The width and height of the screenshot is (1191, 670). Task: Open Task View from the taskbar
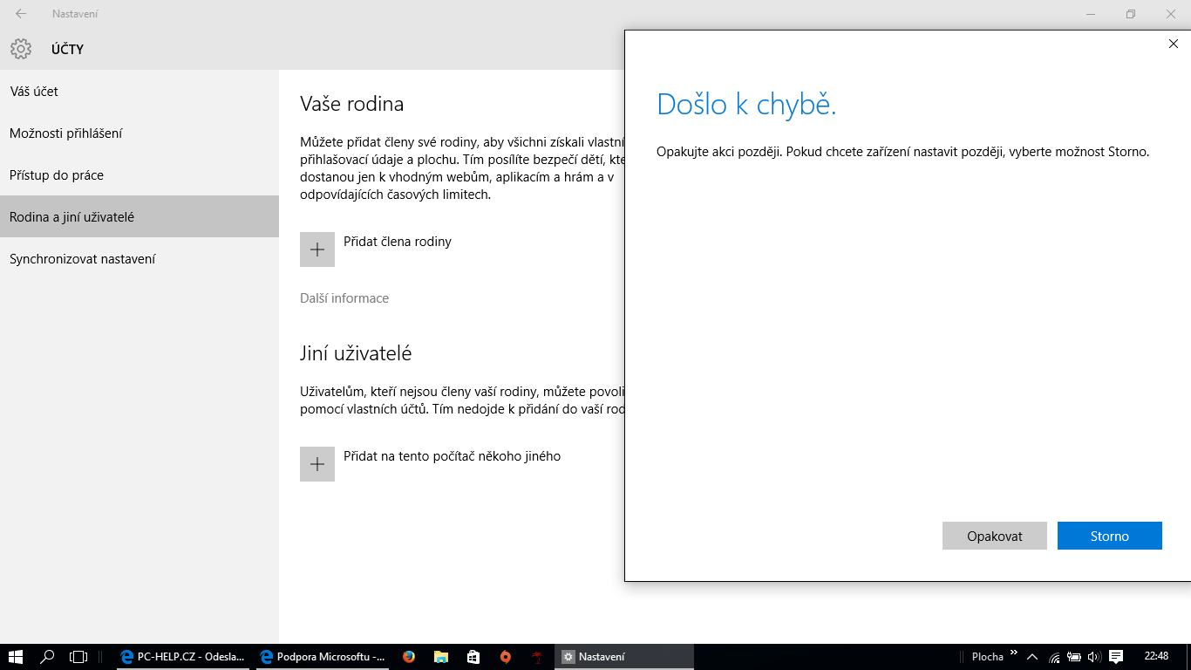79,657
